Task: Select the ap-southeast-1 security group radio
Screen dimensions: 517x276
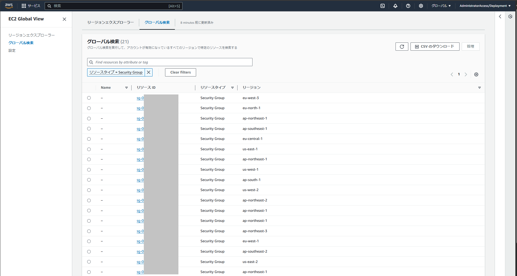Action: (x=89, y=129)
